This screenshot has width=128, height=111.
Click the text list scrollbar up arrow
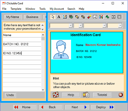click(43, 35)
